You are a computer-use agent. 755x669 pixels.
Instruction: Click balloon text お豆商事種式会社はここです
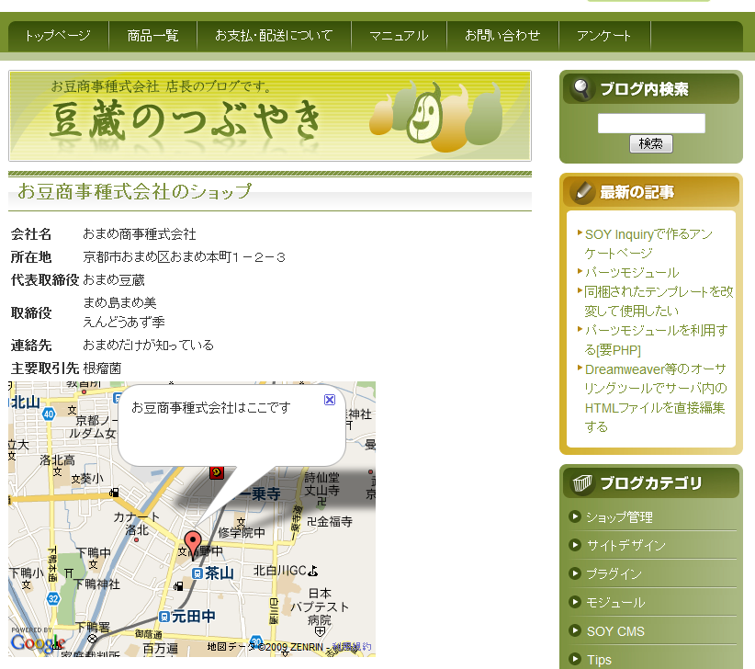pyautogui.click(x=211, y=408)
